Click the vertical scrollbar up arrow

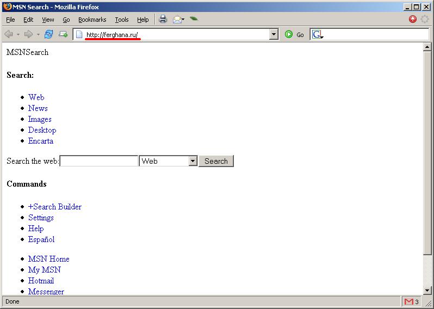point(427,47)
